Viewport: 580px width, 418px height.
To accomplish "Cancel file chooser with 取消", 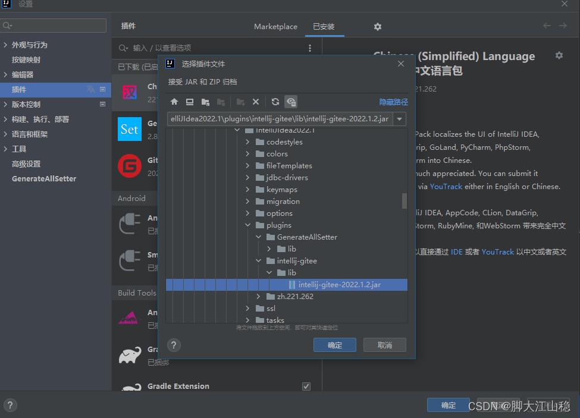I will click(385, 345).
